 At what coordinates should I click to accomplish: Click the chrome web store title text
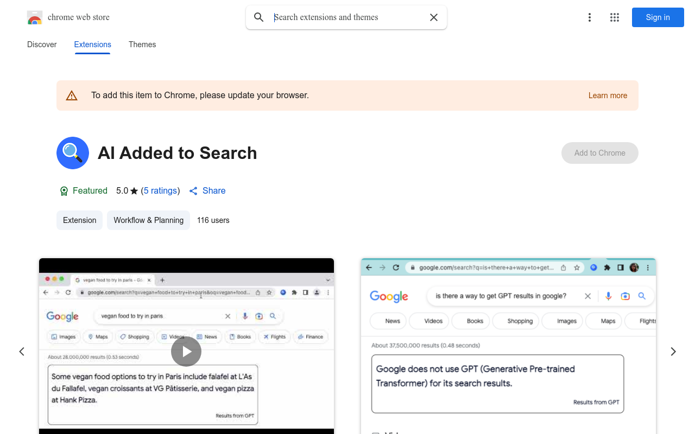[79, 17]
